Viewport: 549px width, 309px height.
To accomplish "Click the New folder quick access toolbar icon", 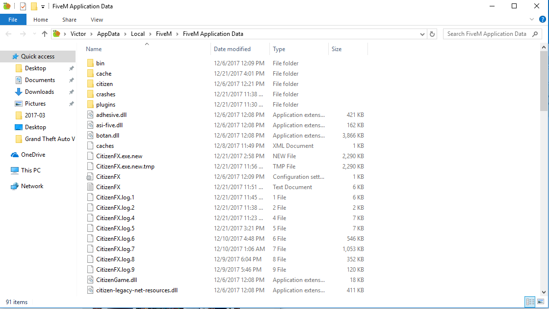I will pyautogui.click(x=34, y=6).
